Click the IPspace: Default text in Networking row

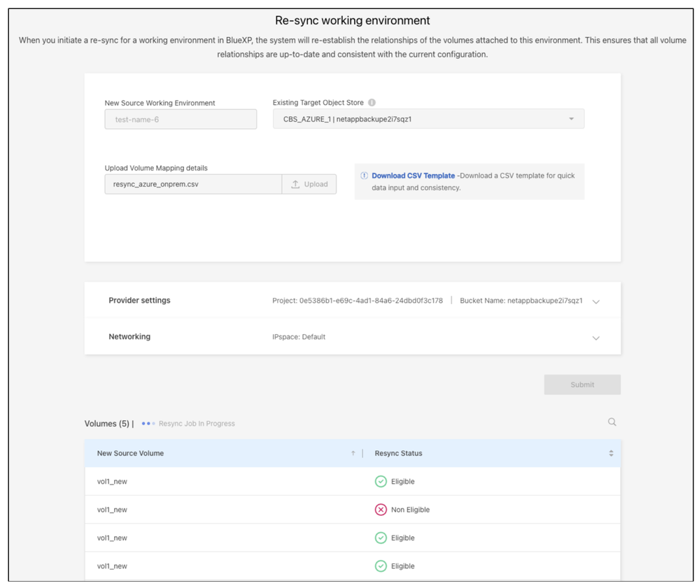[x=299, y=337]
